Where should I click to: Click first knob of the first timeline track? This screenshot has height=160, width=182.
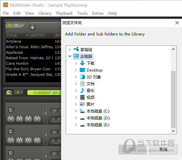[11, 119]
